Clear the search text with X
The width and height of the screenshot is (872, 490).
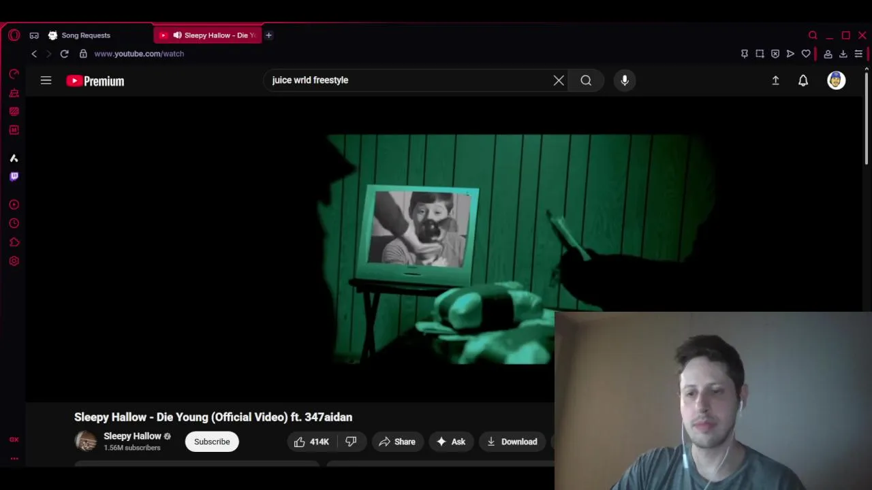[x=559, y=80]
